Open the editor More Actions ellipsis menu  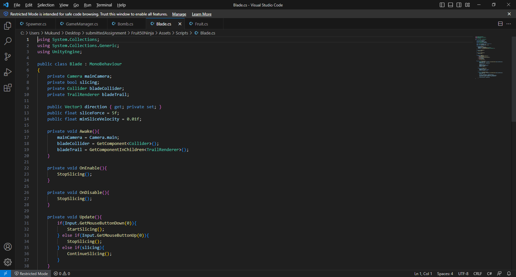[509, 24]
